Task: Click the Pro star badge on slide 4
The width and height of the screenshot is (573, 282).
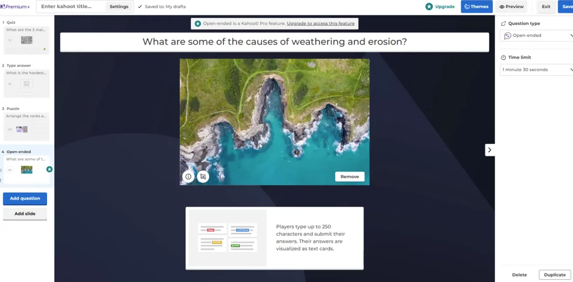Action: 49,169
